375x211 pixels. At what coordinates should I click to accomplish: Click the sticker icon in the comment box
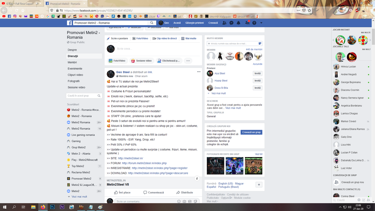pos(195,201)
